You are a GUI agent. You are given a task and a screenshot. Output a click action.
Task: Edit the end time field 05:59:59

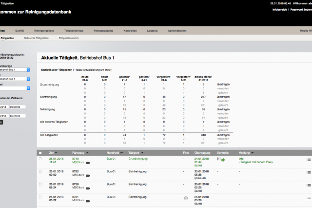[x=18, y=116]
